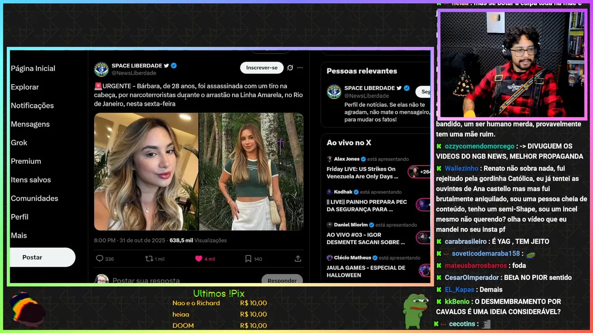Click the Pepe frog overlay image
593x333 pixels.
click(x=415, y=310)
